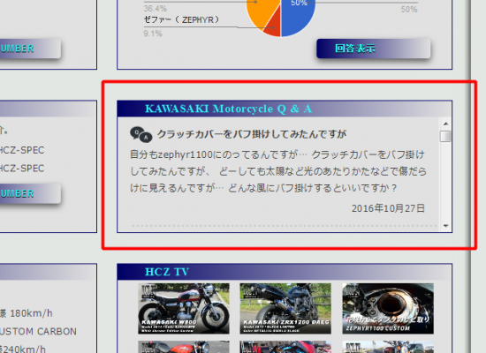Click the Q&A panel scrollbar thumb
The image size is (486, 353).
click(445, 136)
